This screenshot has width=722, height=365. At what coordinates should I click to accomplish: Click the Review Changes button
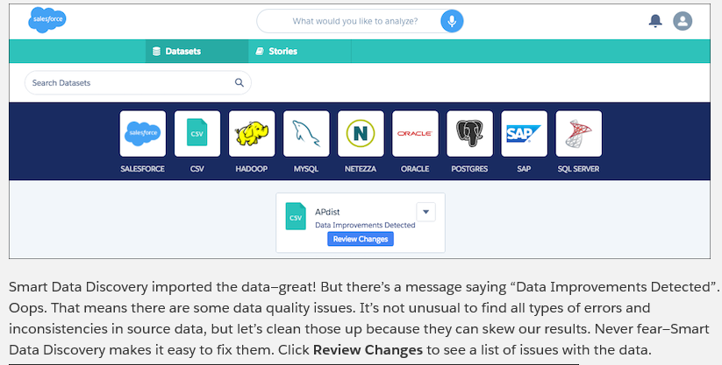pos(361,239)
